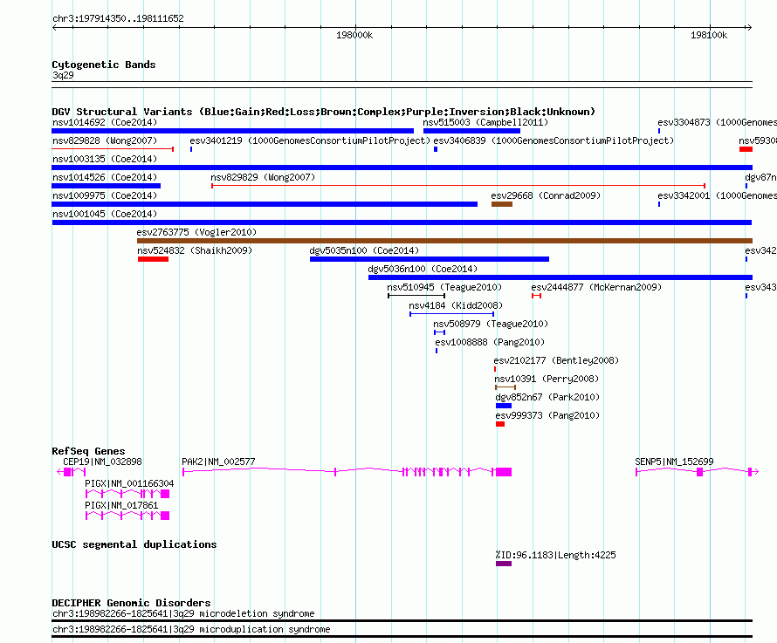
Task: Click the brown esv29668 complex variant bar
Action: coord(501,204)
